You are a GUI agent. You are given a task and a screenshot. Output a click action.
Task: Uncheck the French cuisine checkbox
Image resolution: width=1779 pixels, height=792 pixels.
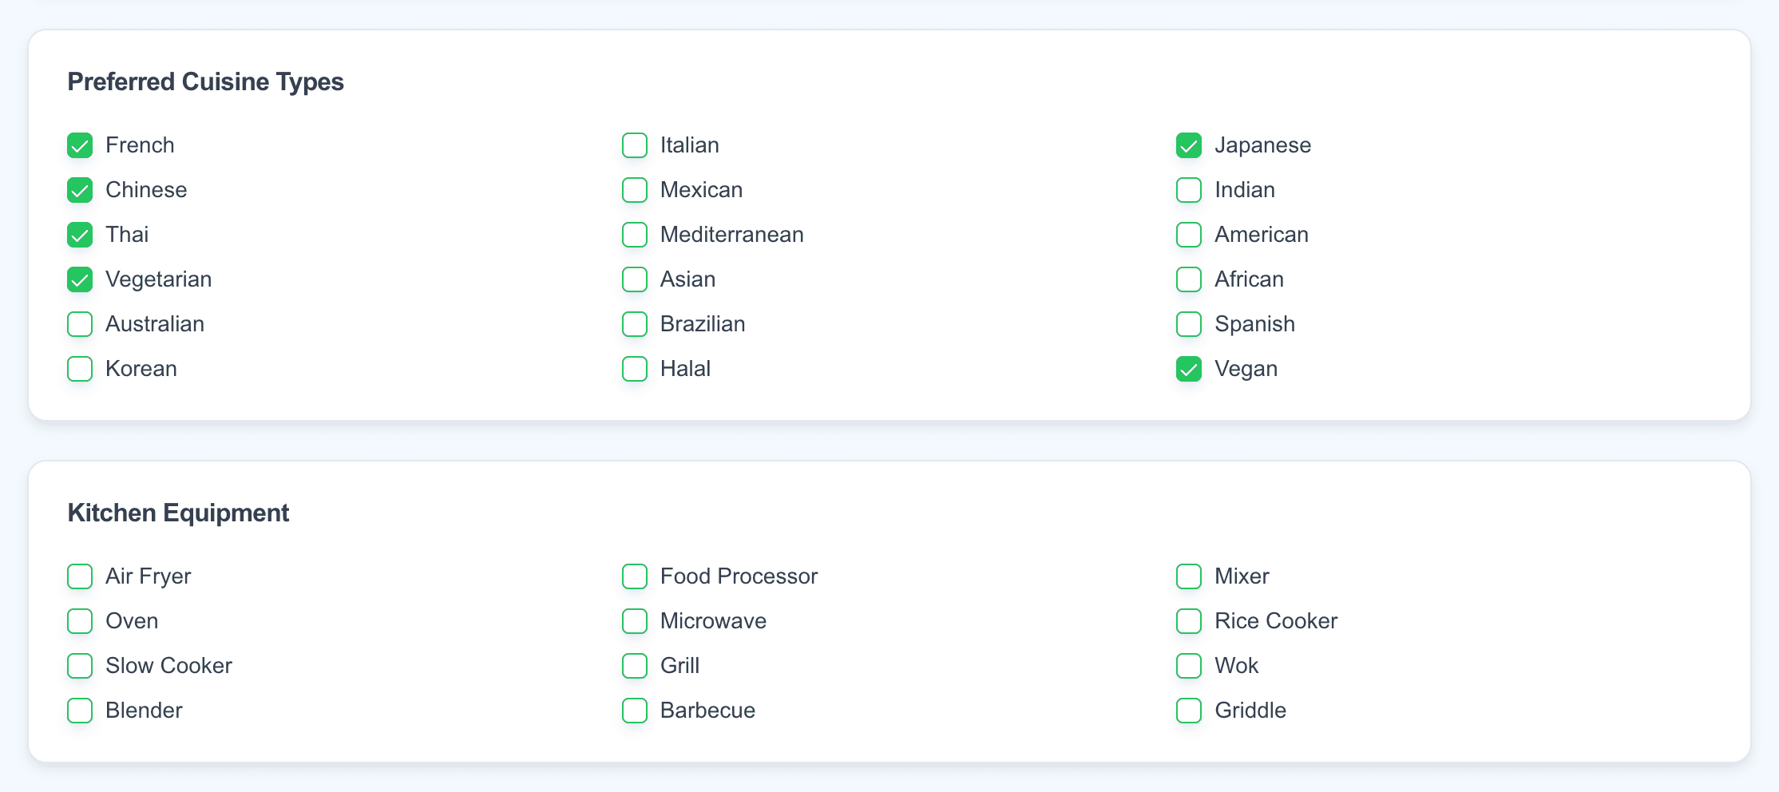(80, 145)
